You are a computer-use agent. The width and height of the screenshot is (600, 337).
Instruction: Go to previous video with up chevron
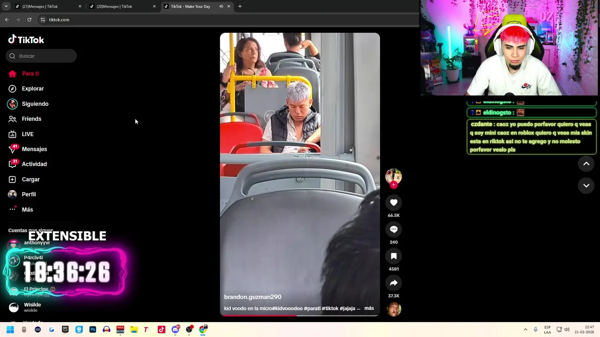[586, 164]
